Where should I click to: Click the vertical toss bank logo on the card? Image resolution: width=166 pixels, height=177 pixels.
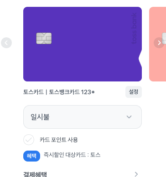[x=134, y=29]
